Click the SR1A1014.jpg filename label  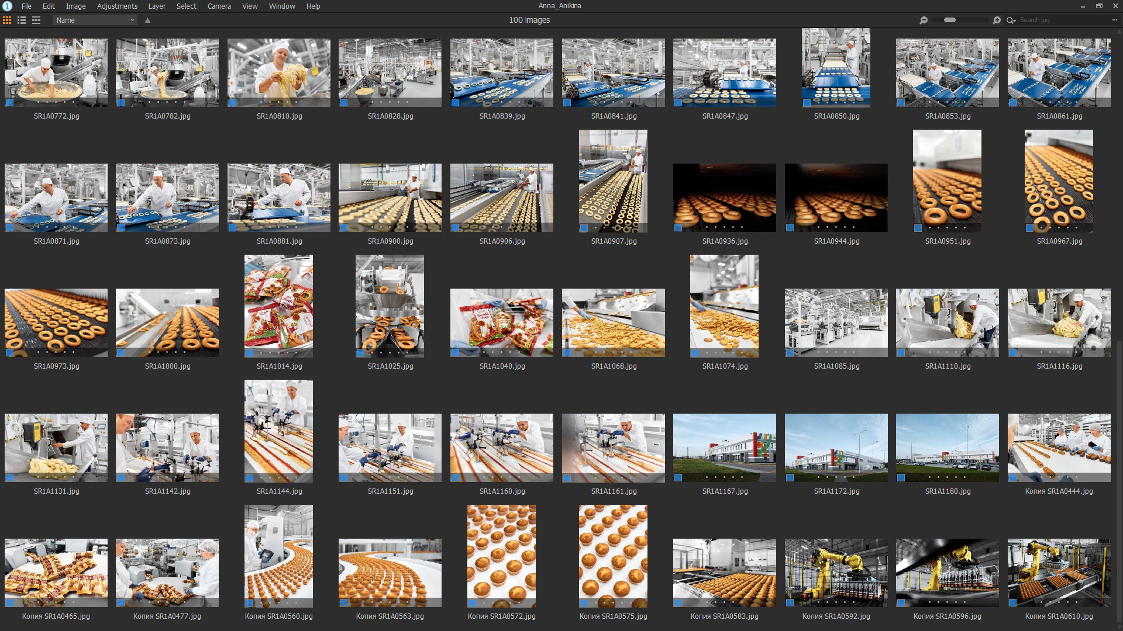pyautogui.click(x=279, y=366)
